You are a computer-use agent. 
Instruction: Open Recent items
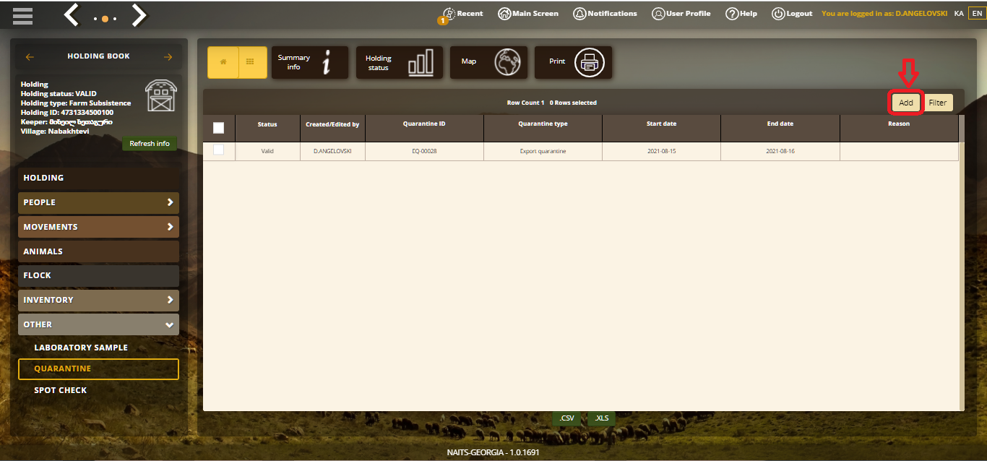[462, 14]
